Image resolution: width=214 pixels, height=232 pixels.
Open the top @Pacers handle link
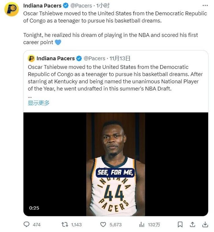tap(81, 6)
